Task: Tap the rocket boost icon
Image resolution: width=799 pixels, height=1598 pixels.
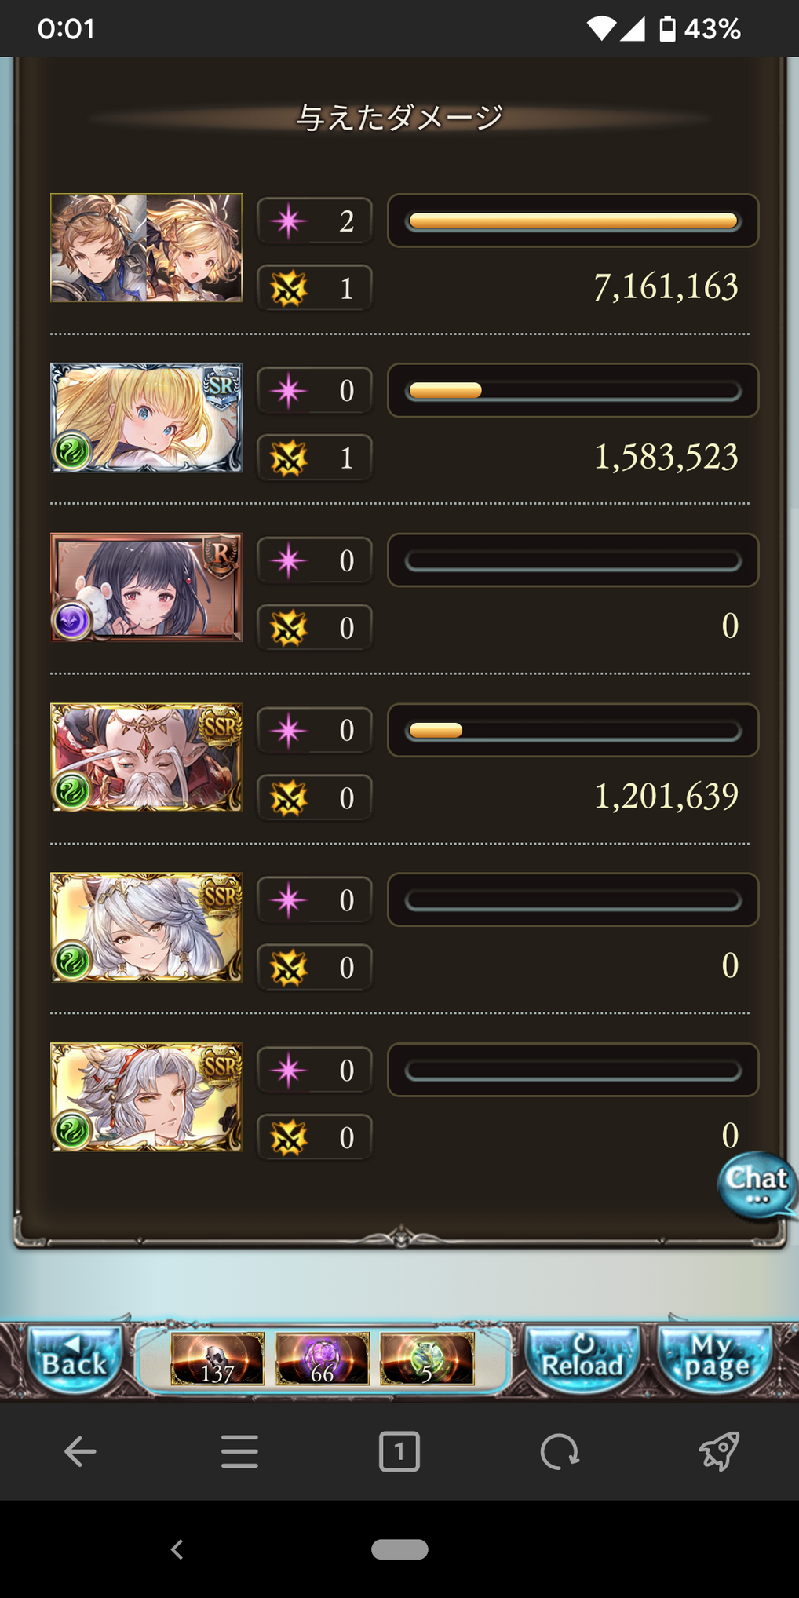Action: pyautogui.click(x=719, y=1451)
